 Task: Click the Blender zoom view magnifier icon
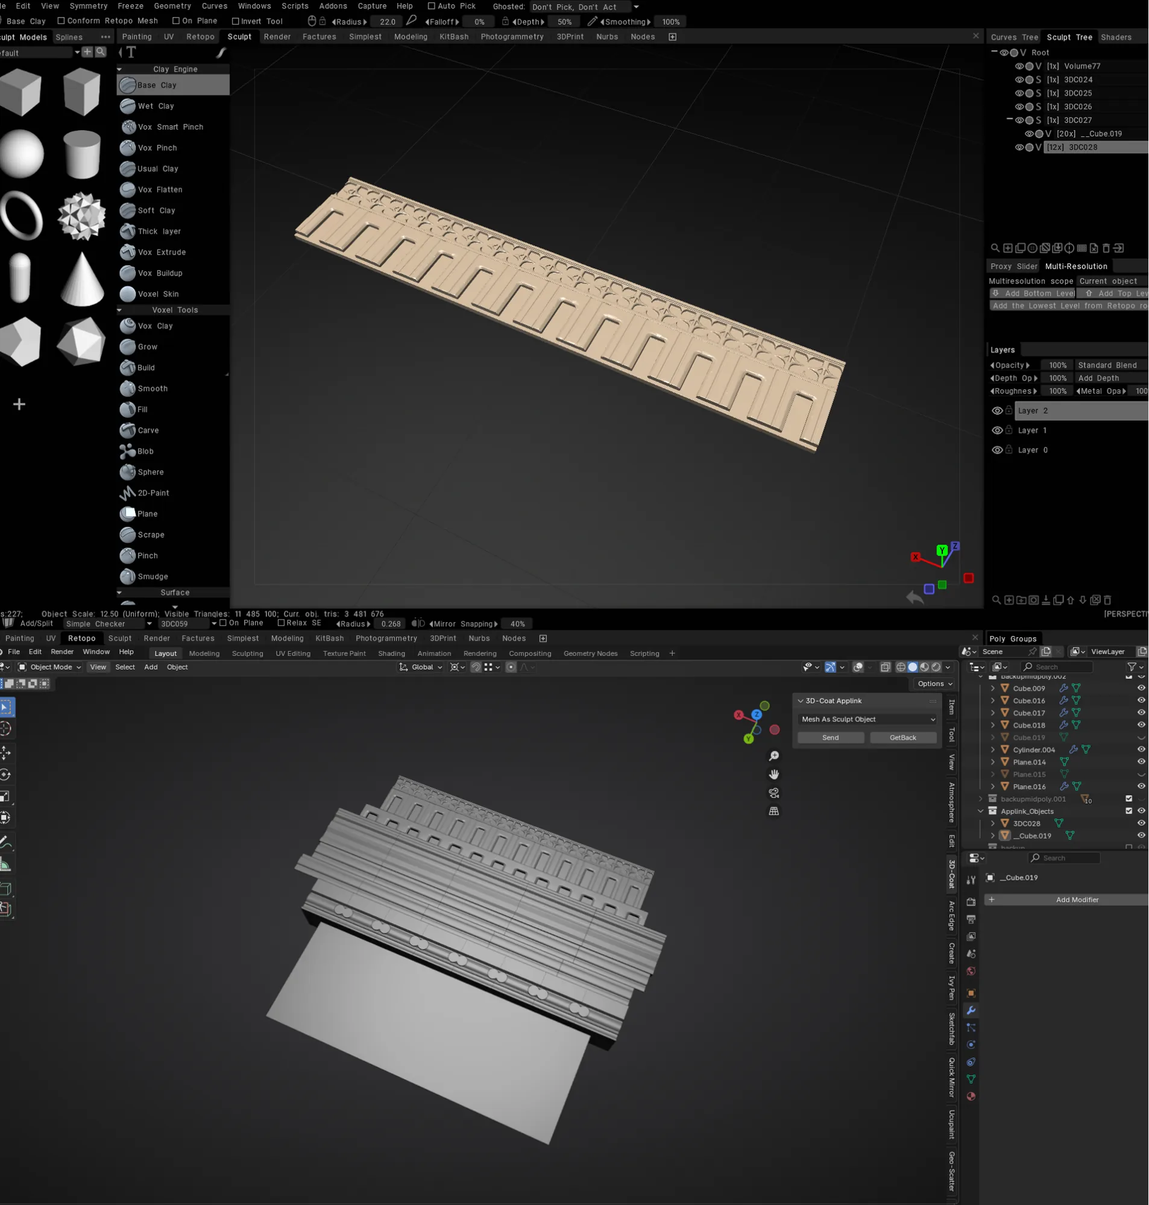pyautogui.click(x=774, y=756)
